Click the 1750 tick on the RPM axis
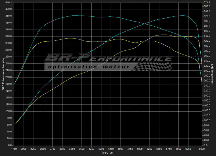Screen dimensions: 216x156 (x=14, y=149)
